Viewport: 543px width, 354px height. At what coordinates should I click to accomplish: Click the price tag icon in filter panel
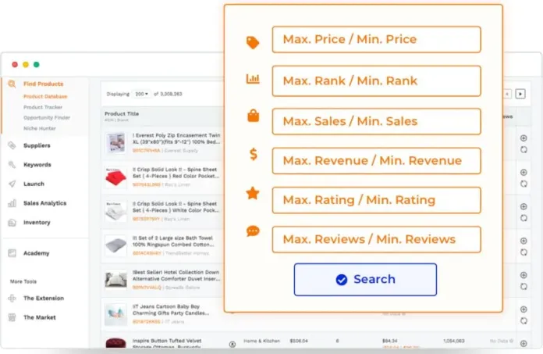(x=253, y=42)
